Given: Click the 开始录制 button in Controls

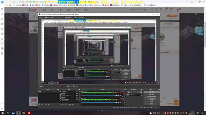Looking at the screenshot, I should click(x=152, y=95).
